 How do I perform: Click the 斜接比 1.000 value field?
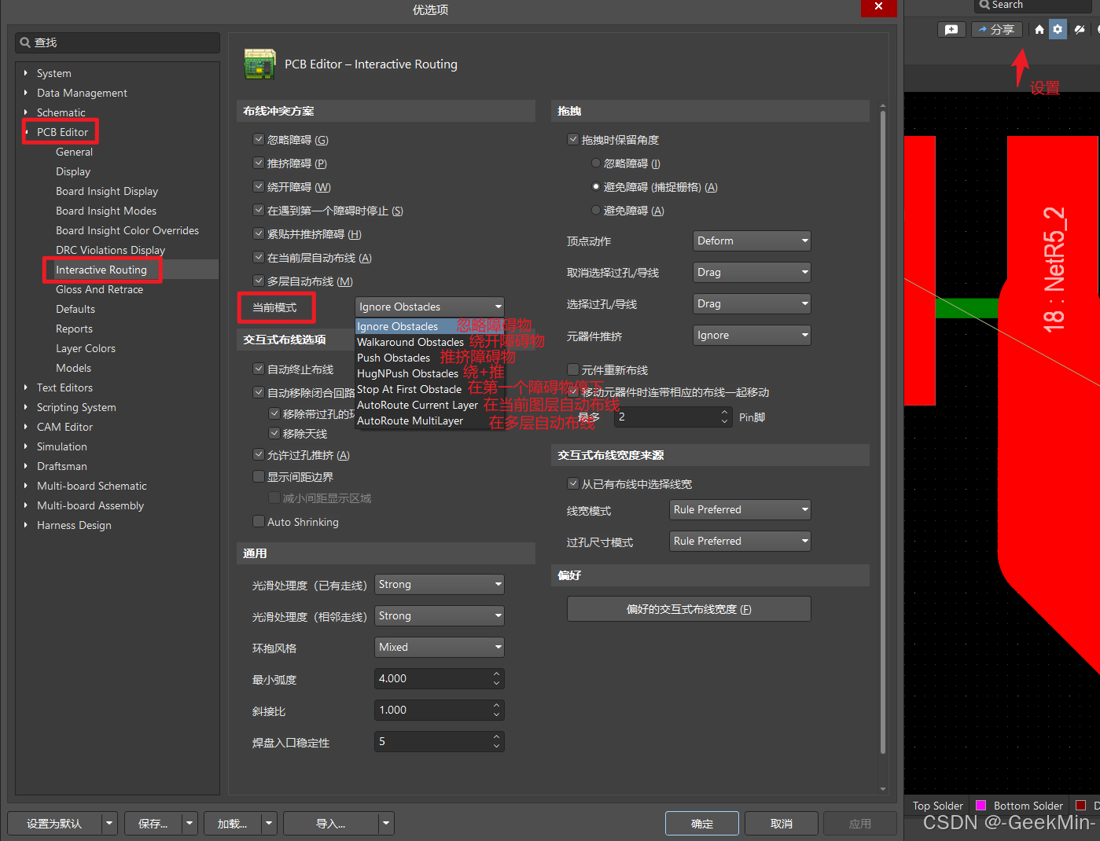[x=440, y=710]
